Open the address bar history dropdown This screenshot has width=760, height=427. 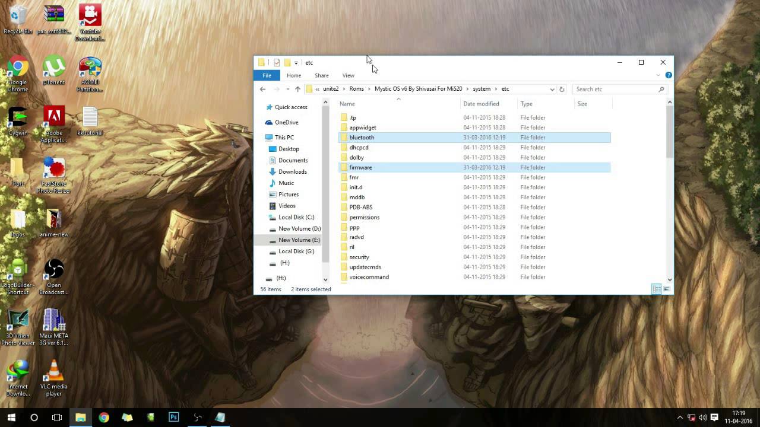[x=552, y=89]
